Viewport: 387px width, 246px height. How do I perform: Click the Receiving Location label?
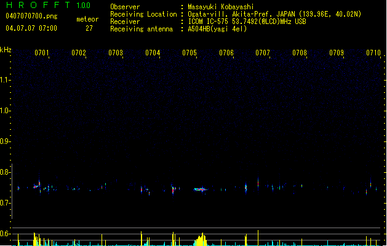[143, 14]
